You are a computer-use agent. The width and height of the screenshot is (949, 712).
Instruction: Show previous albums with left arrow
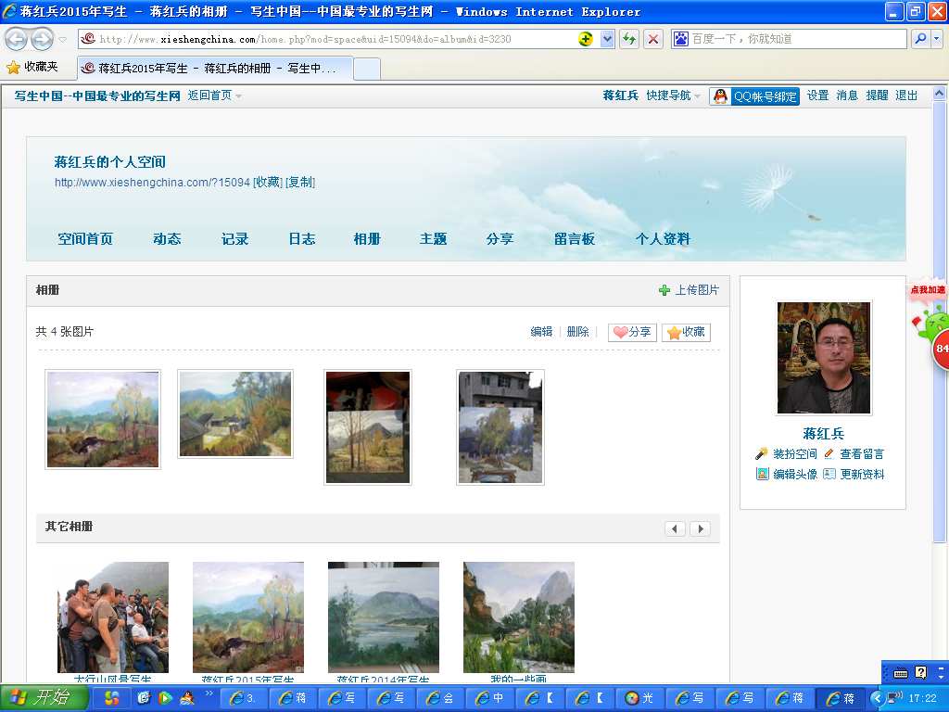coord(676,528)
